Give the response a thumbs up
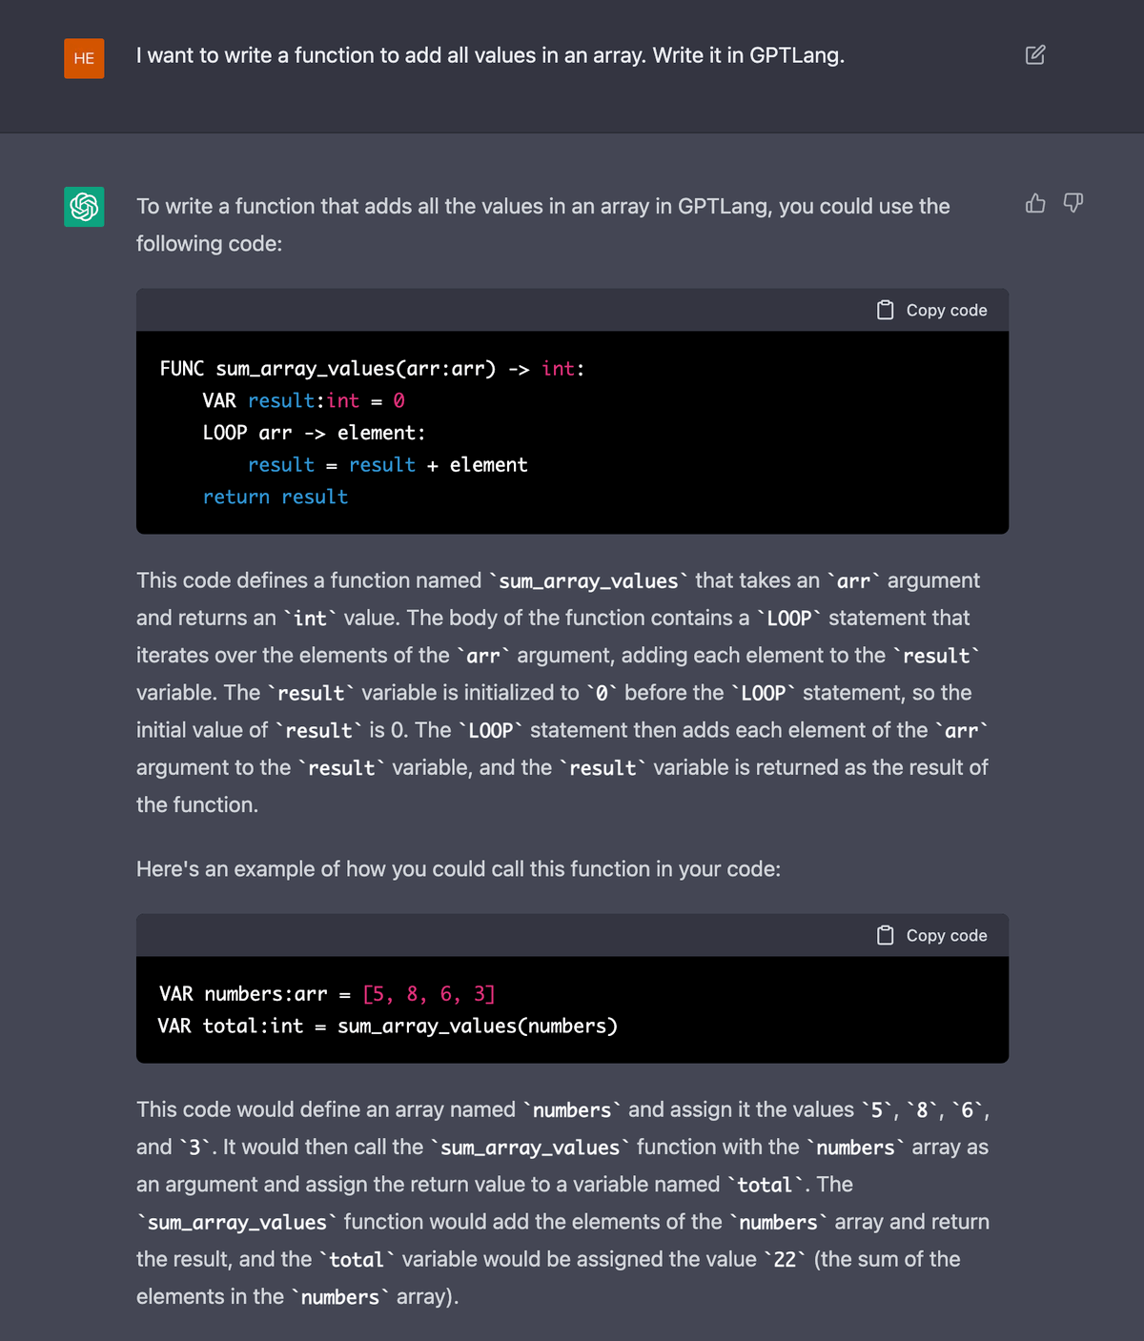The image size is (1144, 1341). [1035, 203]
